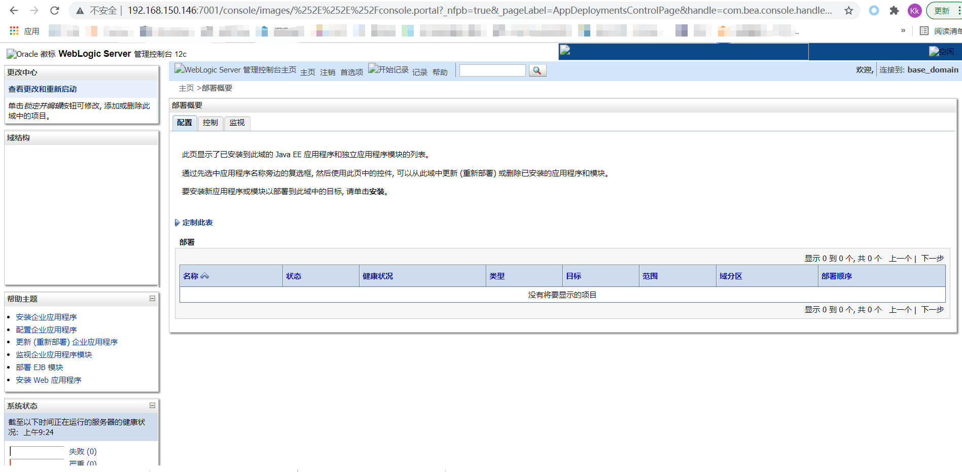
Task: Switch to the 配置 tab
Action: tap(185, 123)
